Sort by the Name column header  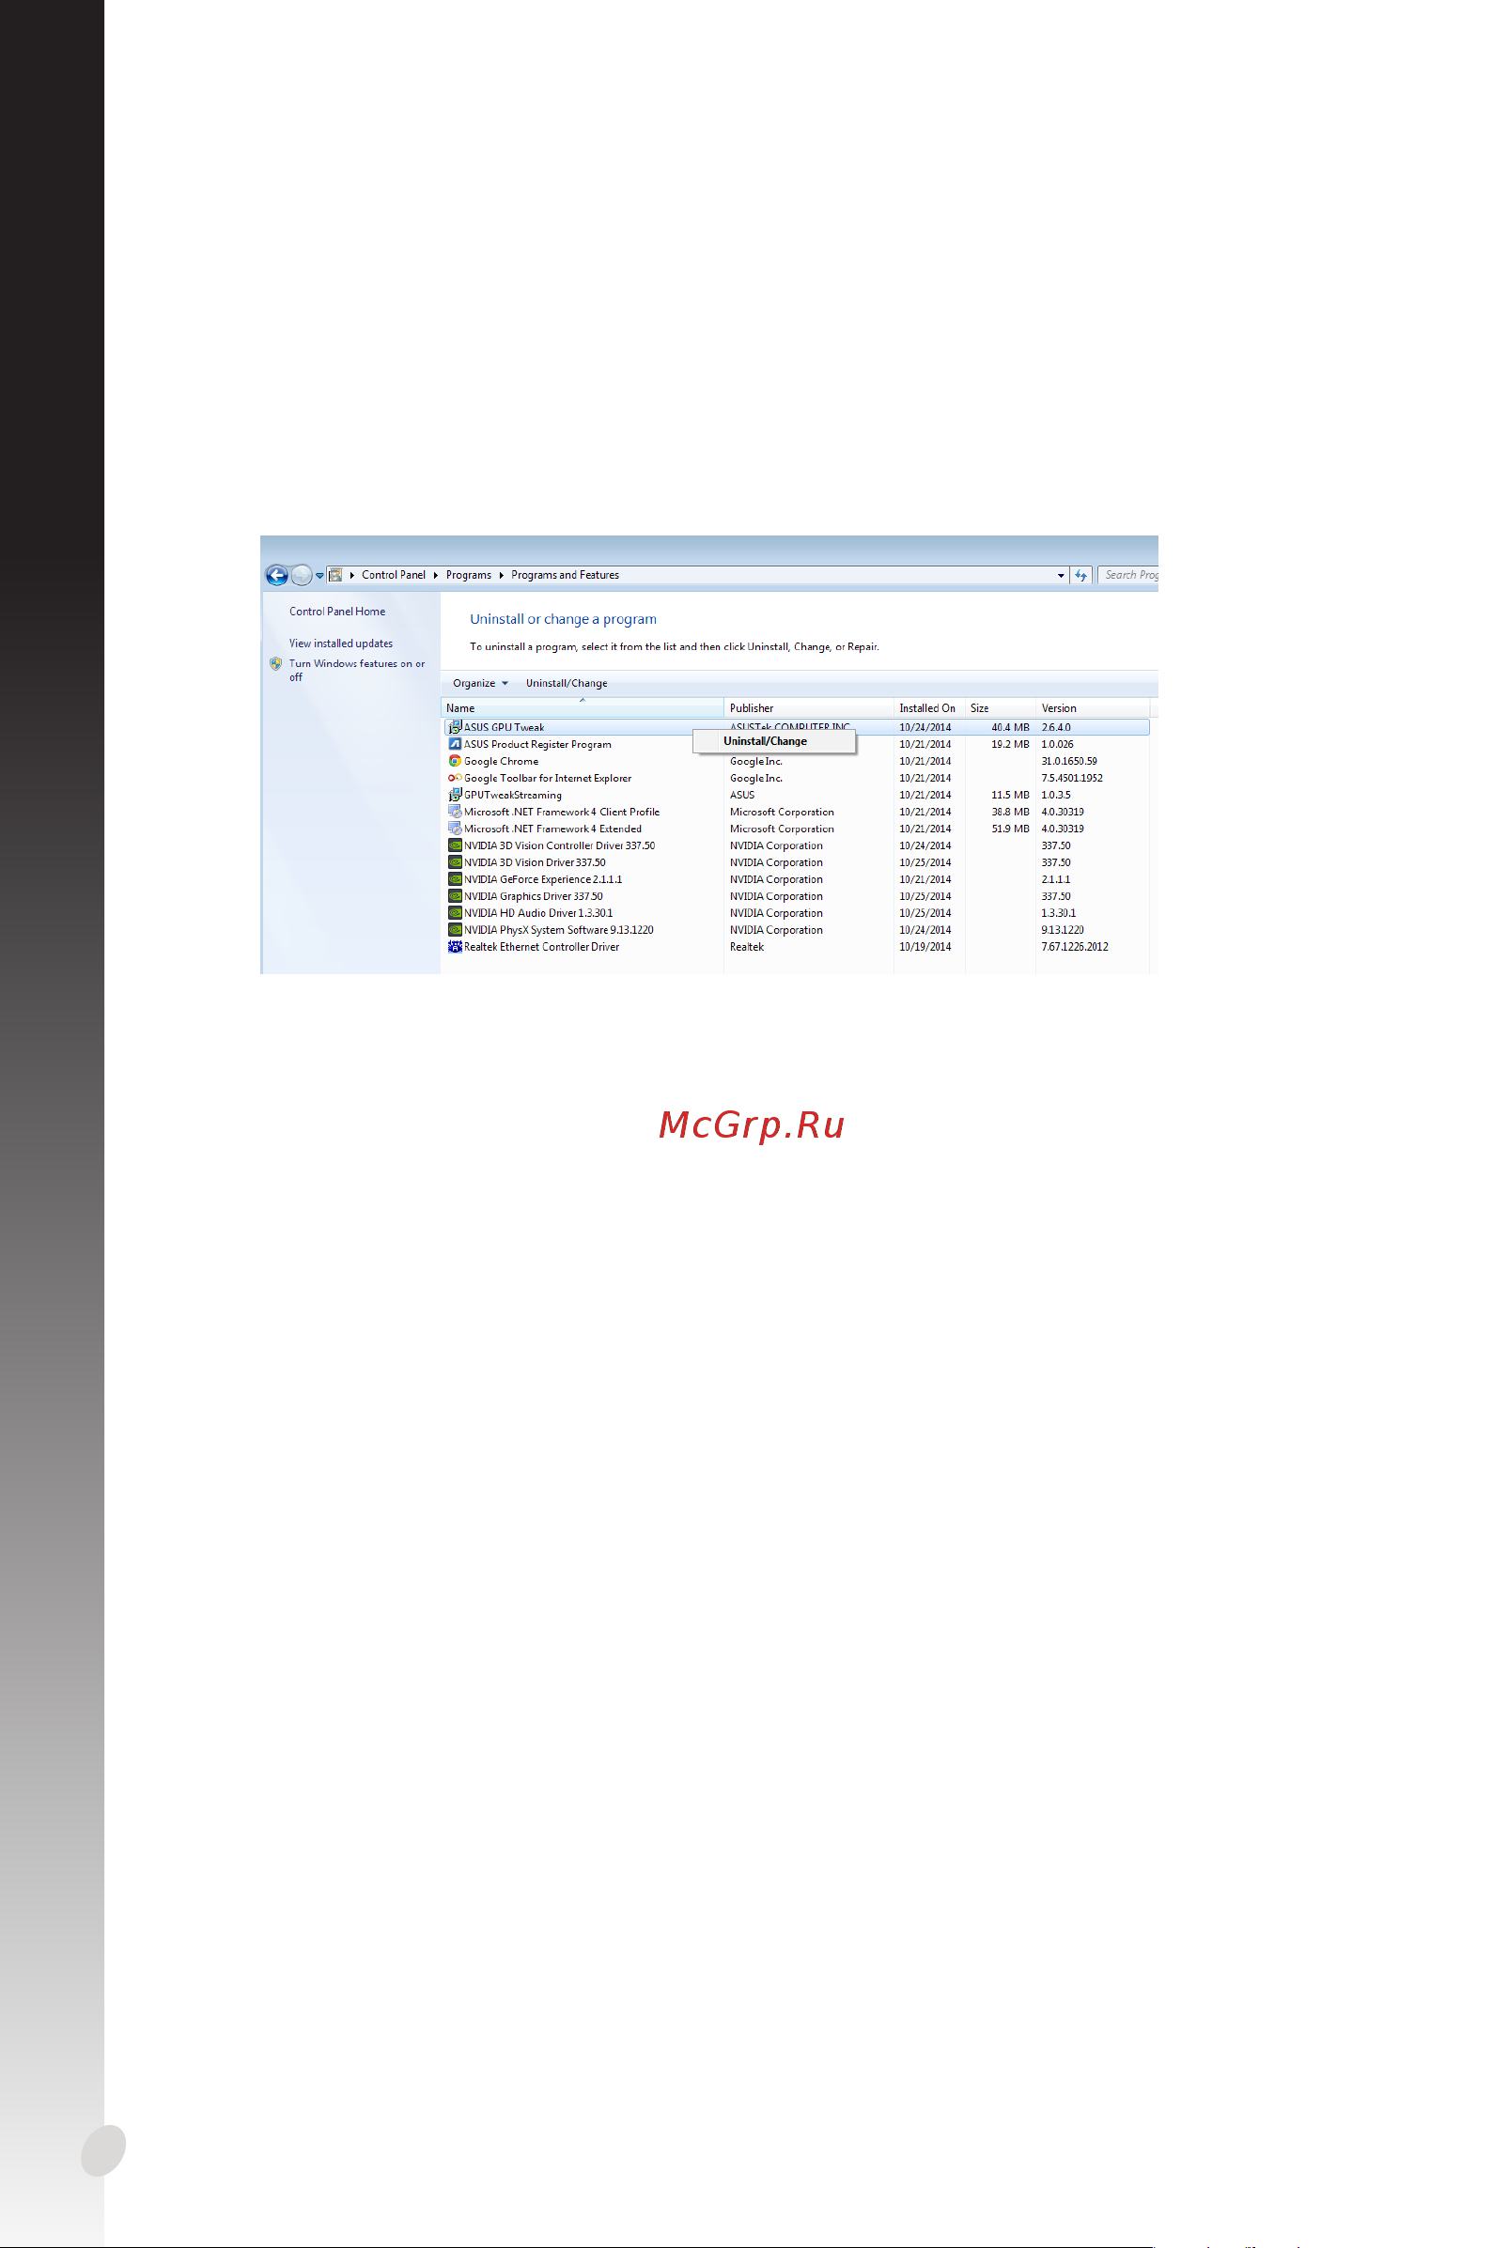[582, 707]
